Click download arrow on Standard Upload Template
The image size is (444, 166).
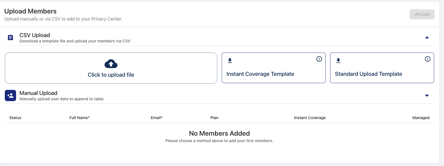point(338,60)
